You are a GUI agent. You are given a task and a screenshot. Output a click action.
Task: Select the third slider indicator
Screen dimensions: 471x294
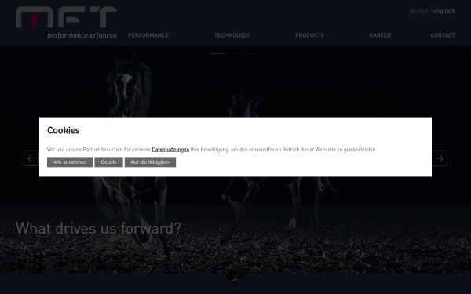[254, 53]
